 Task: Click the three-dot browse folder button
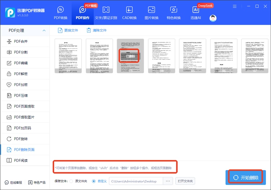[x=168, y=181]
